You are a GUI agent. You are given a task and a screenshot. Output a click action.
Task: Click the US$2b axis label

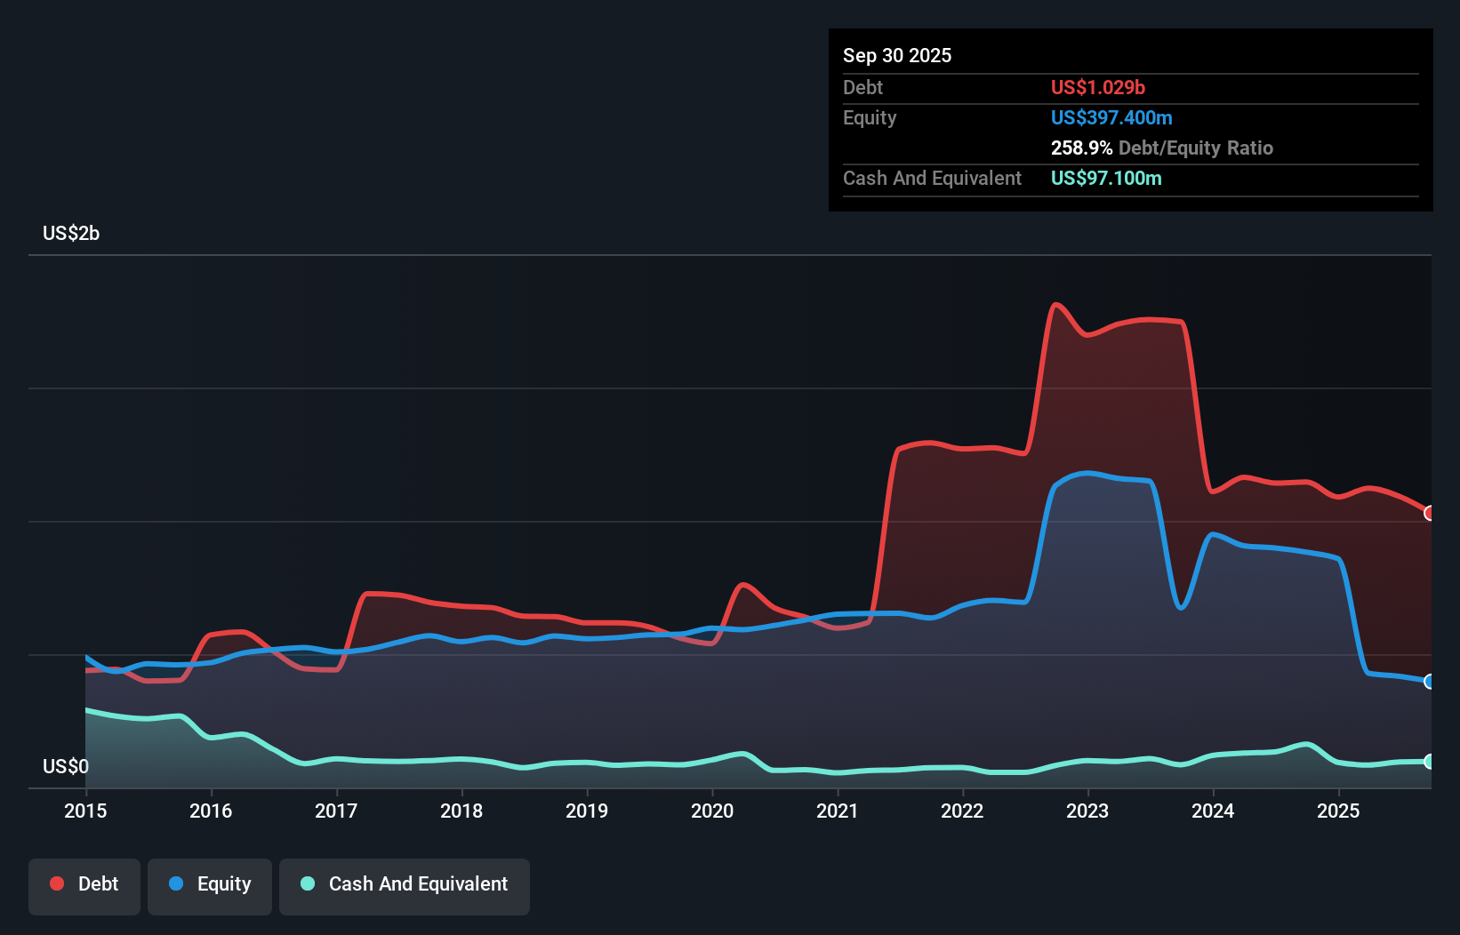(71, 233)
